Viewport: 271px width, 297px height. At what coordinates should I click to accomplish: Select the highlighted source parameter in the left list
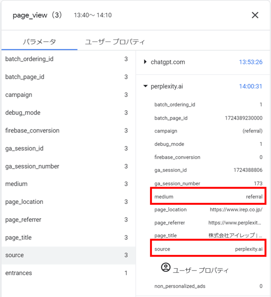point(68,255)
